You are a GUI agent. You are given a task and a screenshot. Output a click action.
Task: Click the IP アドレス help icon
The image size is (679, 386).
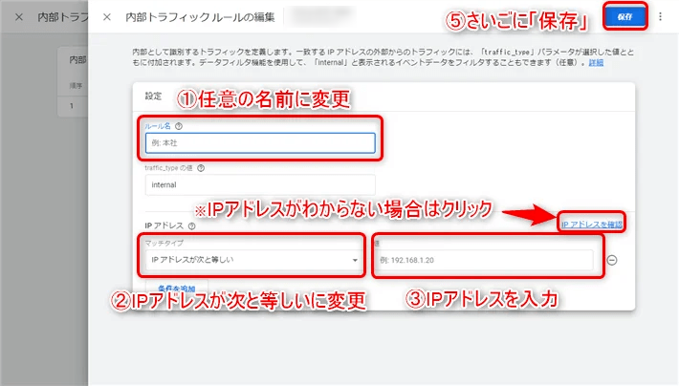click(191, 225)
